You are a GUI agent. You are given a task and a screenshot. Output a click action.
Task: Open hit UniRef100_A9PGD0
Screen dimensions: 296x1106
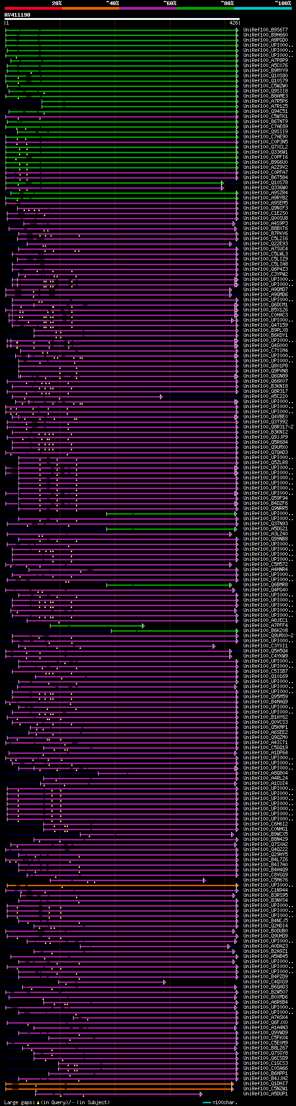pos(265,40)
